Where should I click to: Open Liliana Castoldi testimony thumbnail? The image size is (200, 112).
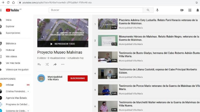(x=108, y=73)
